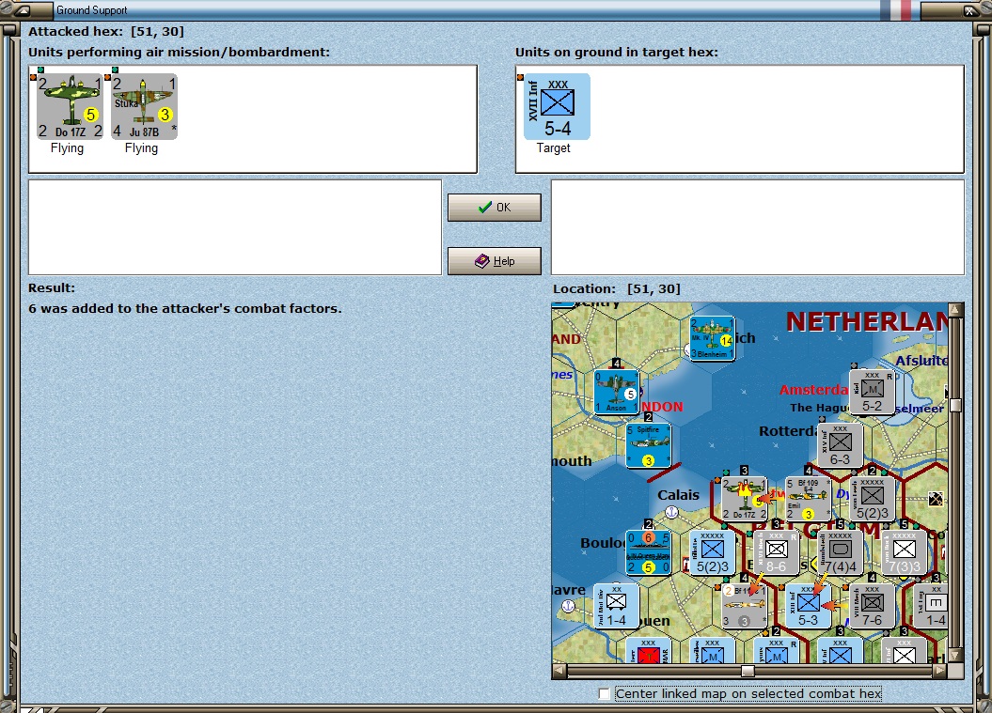The width and height of the screenshot is (992, 713).
Task: Click the Anson aircraft counter on the map
Action: 617,392
